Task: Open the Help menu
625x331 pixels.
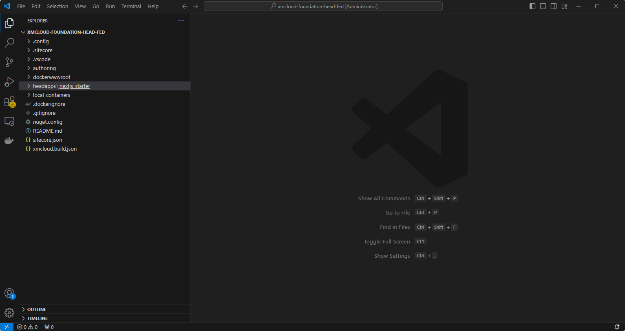Action: tap(153, 6)
